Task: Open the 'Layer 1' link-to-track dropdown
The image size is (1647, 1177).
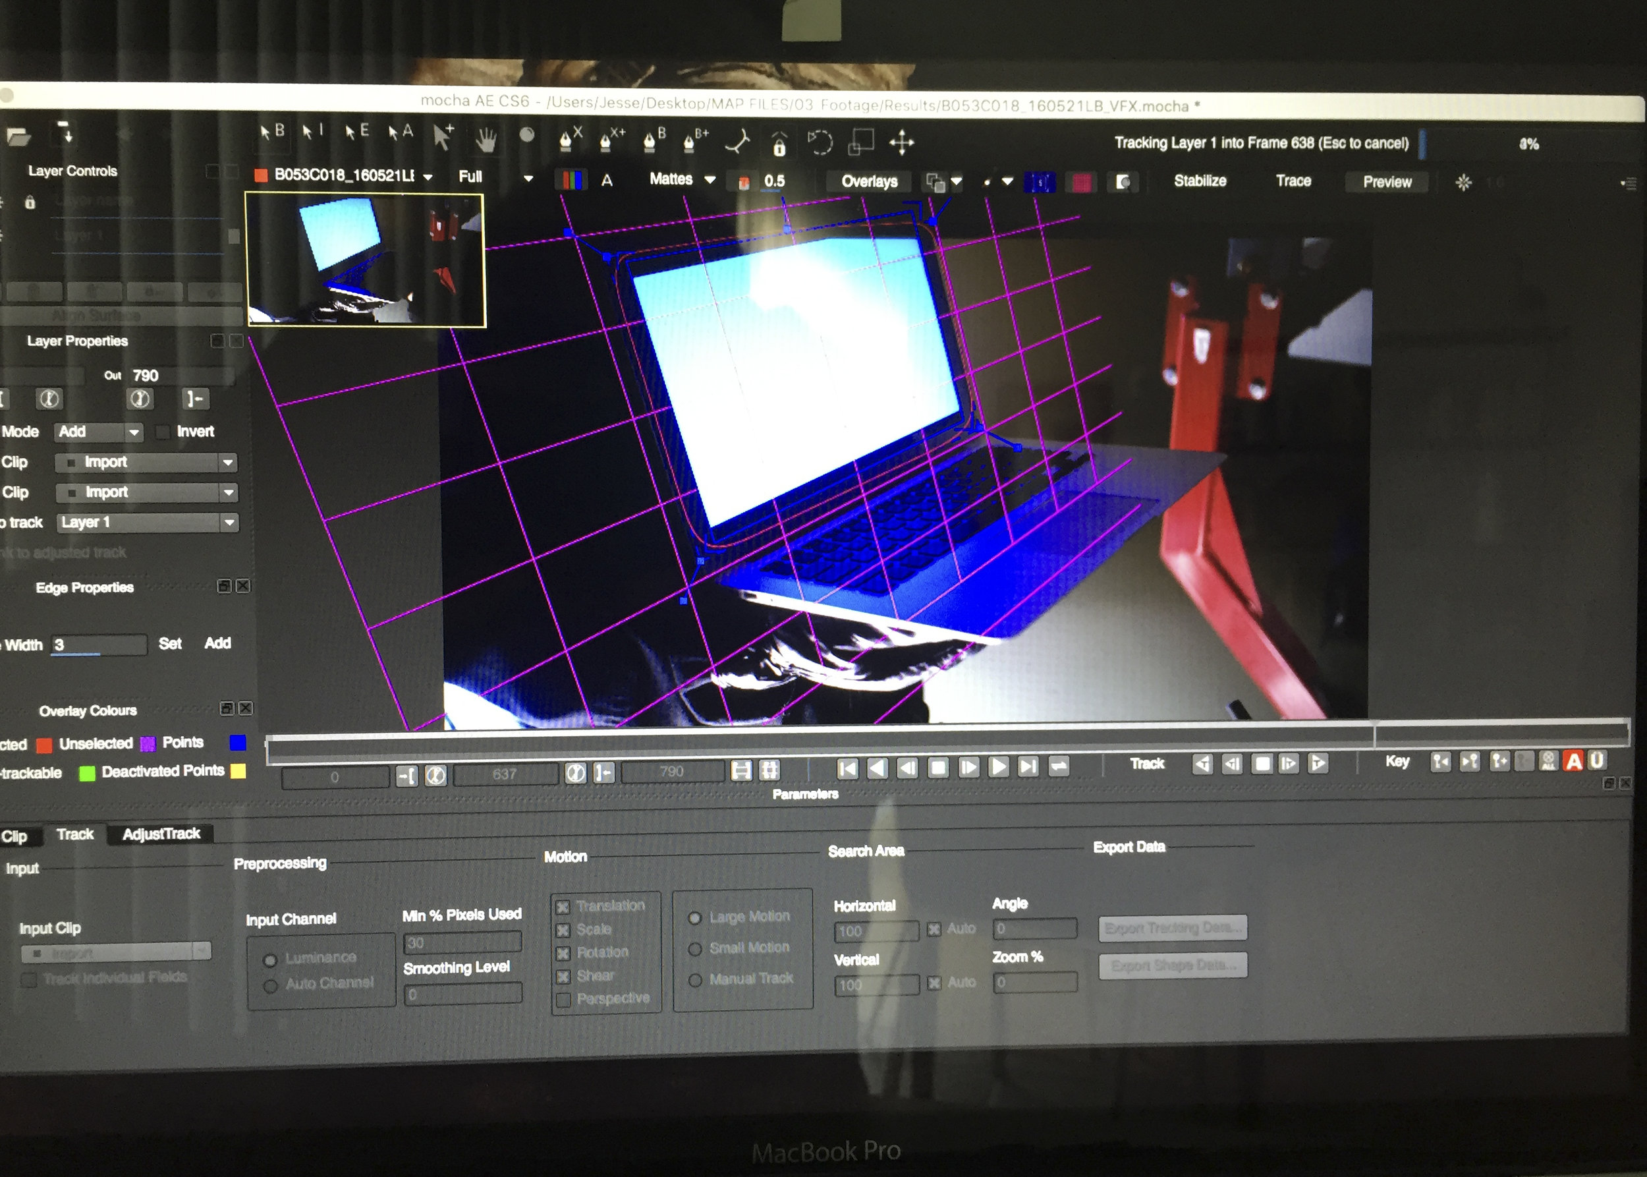Action: [x=147, y=522]
